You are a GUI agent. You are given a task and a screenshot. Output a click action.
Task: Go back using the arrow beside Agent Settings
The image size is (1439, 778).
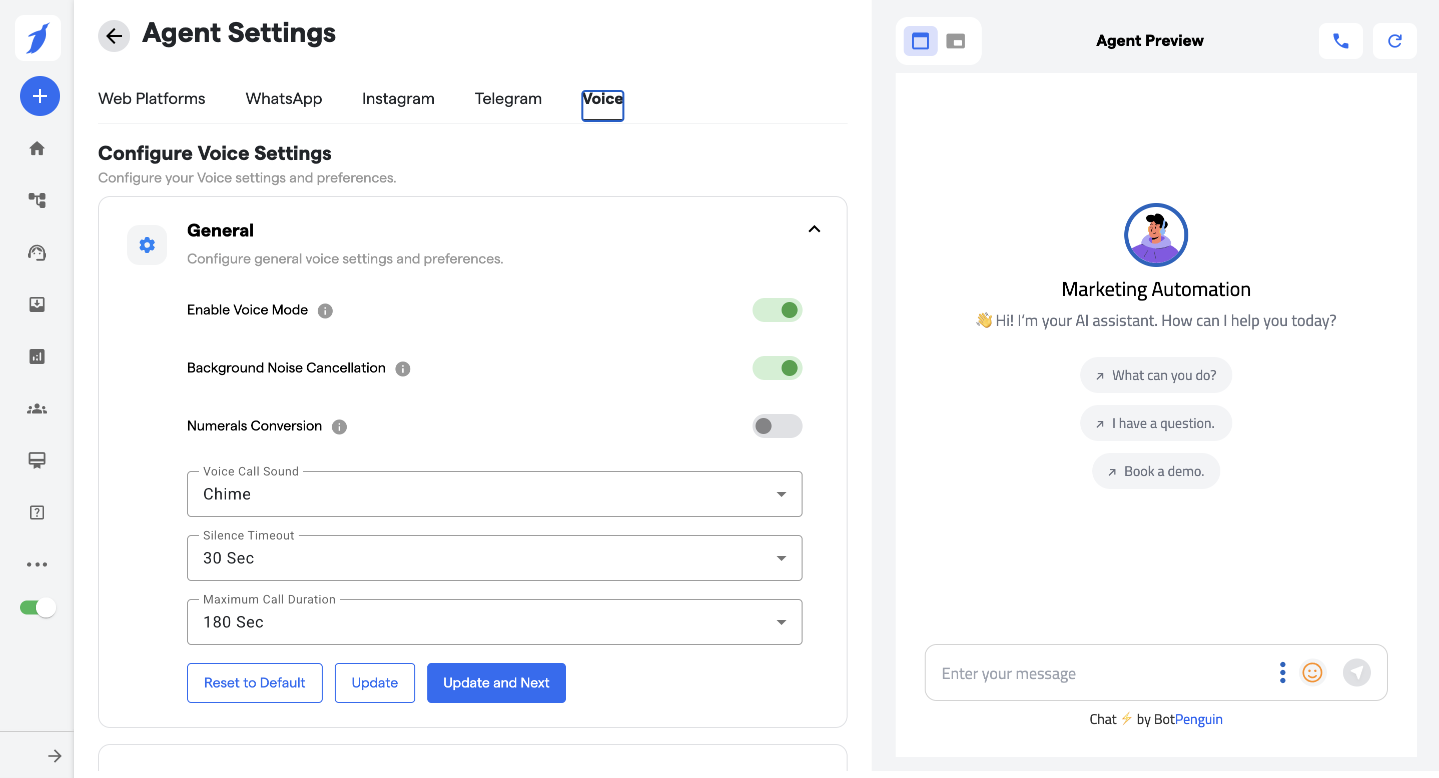coord(114,35)
